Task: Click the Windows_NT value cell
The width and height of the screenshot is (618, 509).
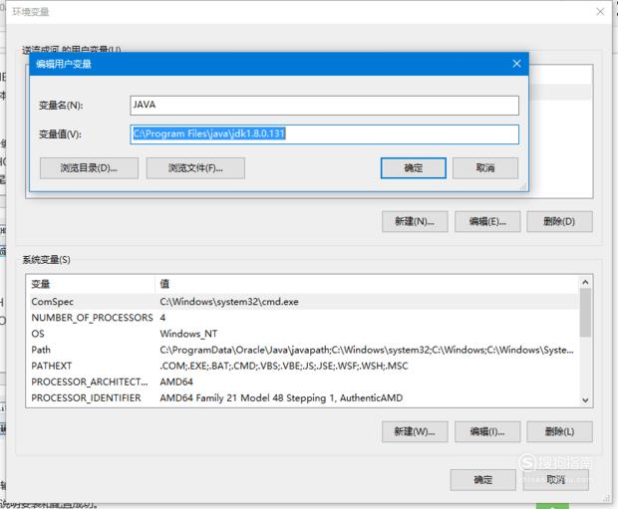Action: pos(188,334)
